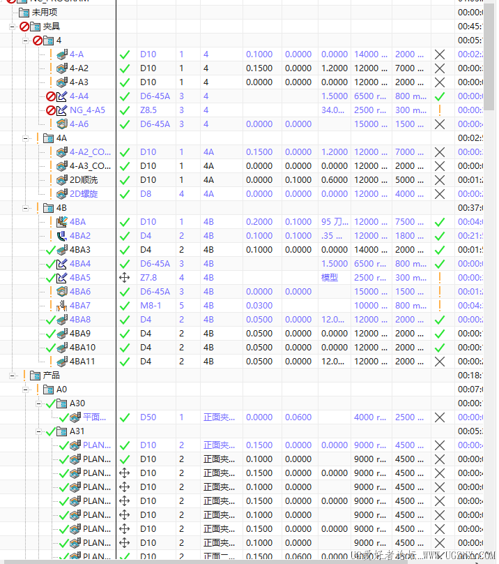This screenshot has width=499, height=564.
Task: Collapse the 产品 group
Action: click(13, 376)
